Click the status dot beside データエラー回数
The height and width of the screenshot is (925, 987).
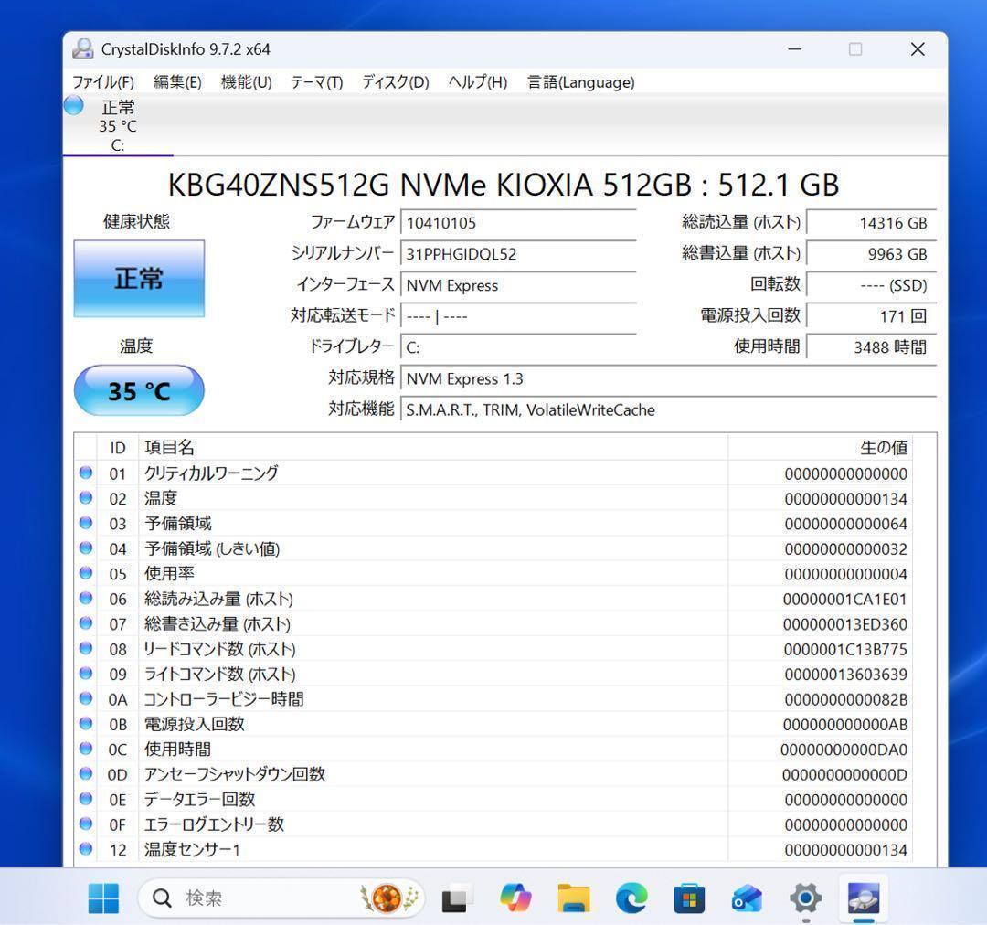point(85,799)
